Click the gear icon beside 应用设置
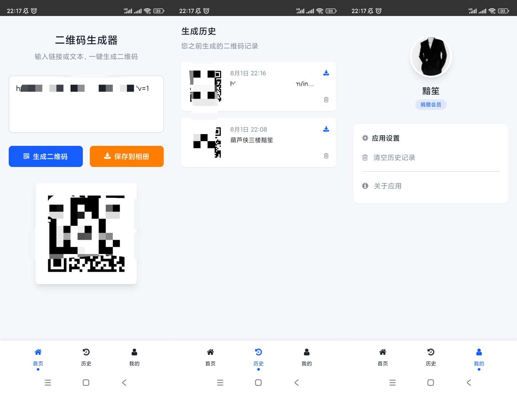This screenshot has height=393, width=517. [365, 138]
